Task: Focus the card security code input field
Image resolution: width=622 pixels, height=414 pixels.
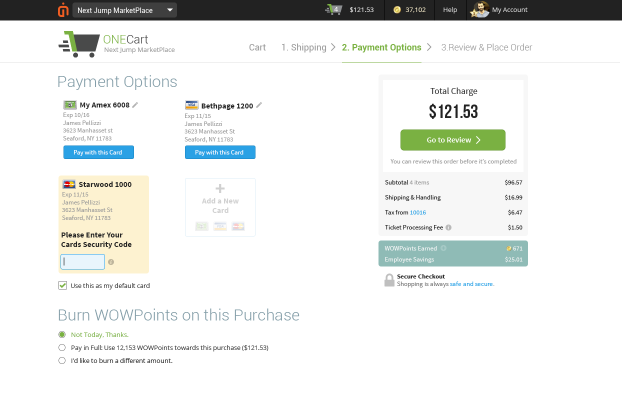Action: [x=83, y=261]
